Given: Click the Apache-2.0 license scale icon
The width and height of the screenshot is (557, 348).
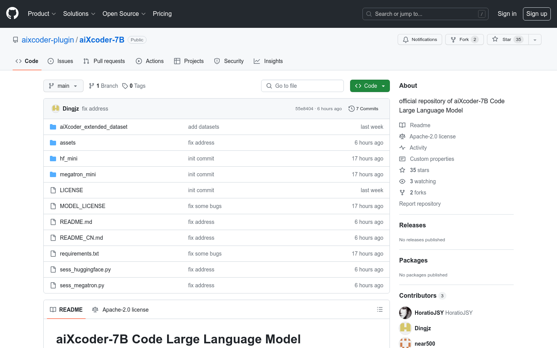Looking at the screenshot, I should point(402,136).
